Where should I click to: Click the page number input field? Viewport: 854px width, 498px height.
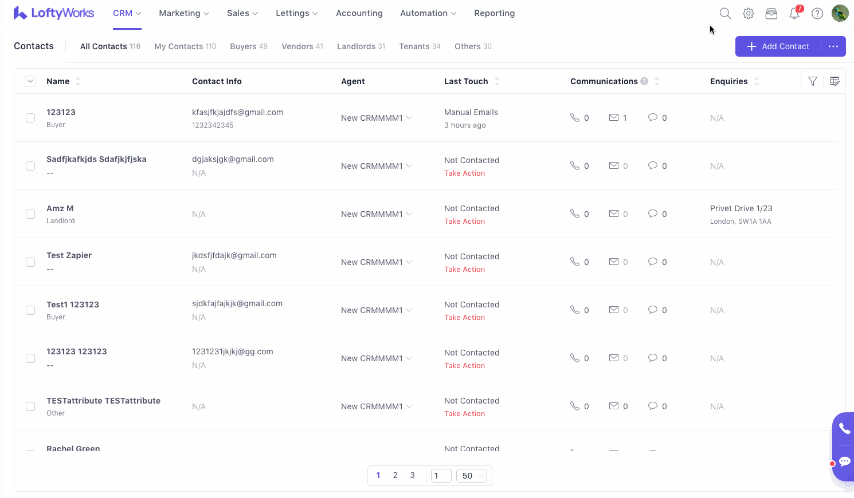(441, 476)
